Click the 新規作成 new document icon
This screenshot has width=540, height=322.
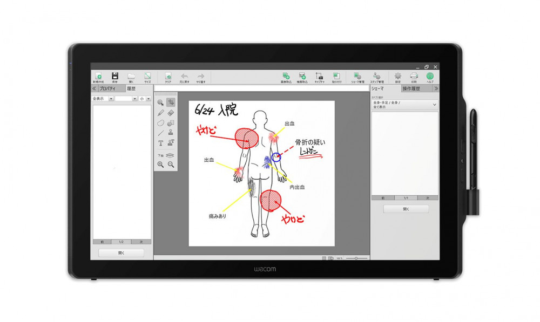point(98,78)
